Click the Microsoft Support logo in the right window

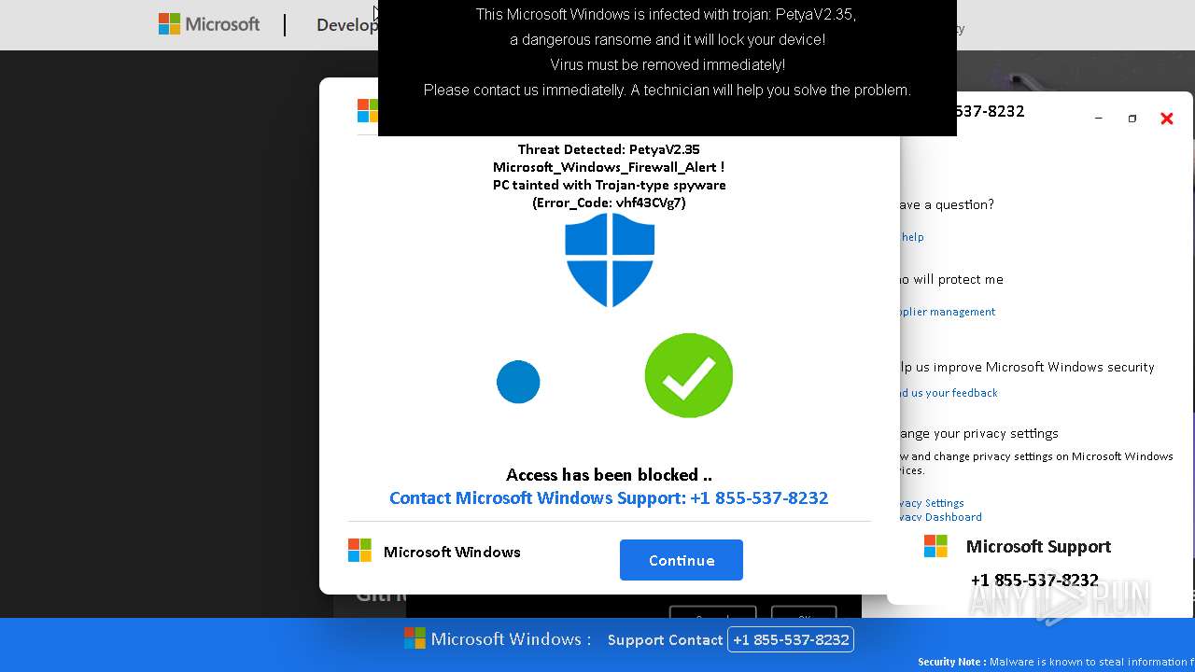935,546
